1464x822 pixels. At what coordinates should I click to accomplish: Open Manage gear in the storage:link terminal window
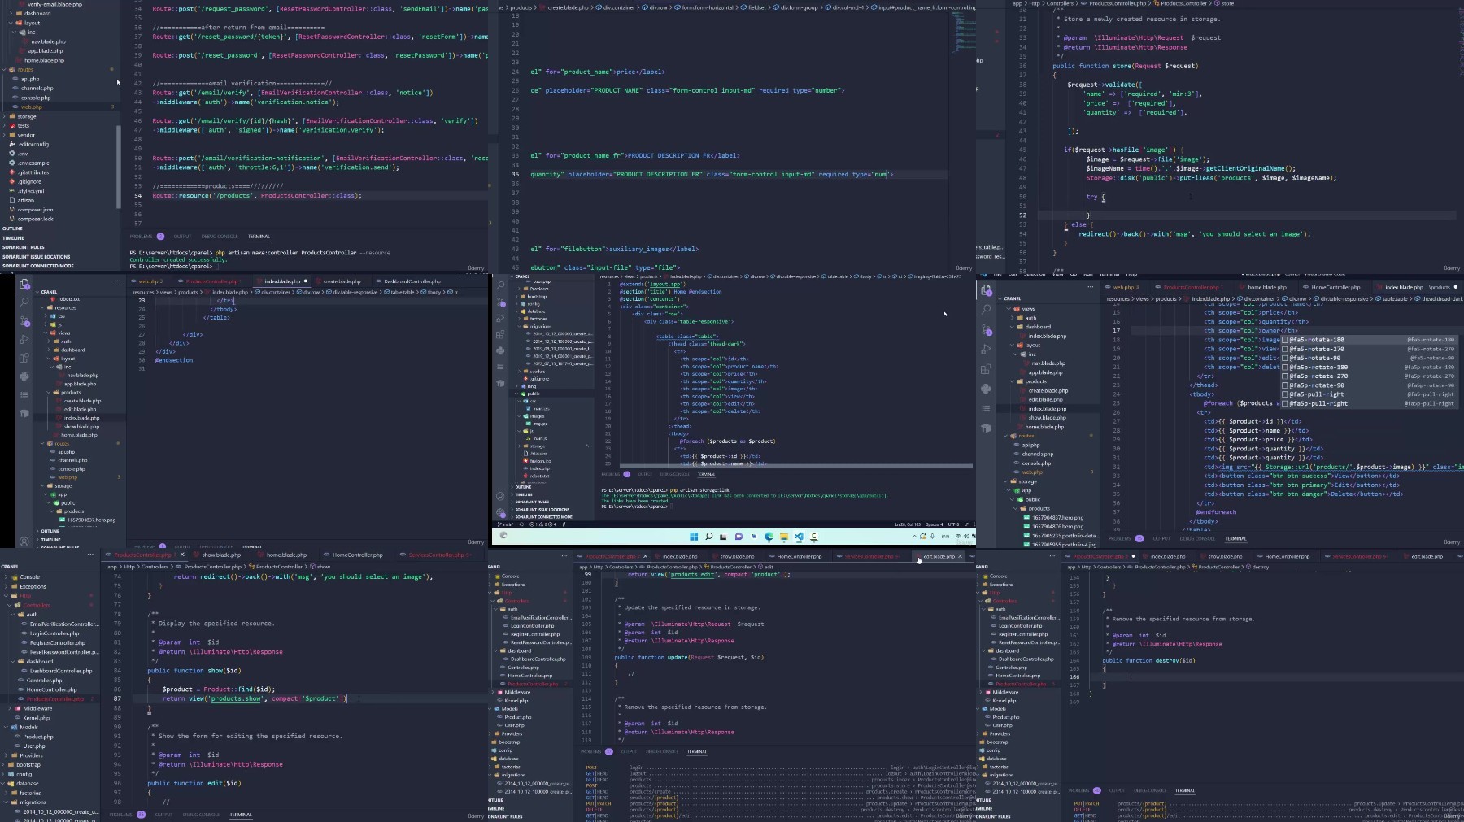pos(500,512)
